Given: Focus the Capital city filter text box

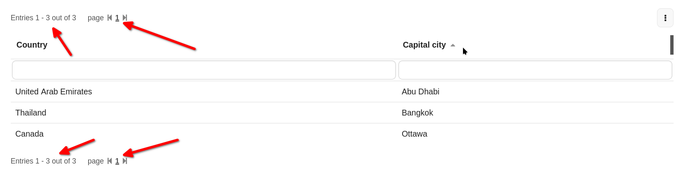Looking at the screenshot, I should coord(535,70).
